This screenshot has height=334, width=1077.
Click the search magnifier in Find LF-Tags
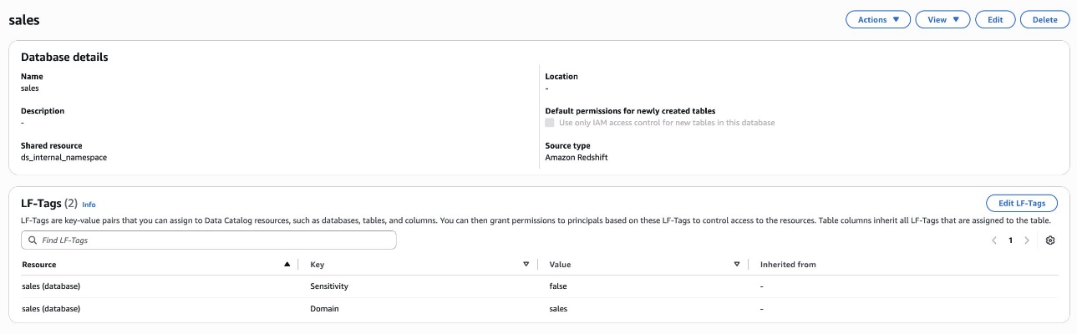point(33,240)
